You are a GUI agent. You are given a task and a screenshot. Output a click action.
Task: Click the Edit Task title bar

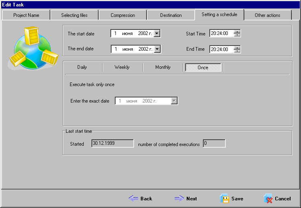point(150,4)
